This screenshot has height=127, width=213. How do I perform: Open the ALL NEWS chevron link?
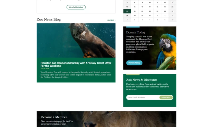[111, 20]
